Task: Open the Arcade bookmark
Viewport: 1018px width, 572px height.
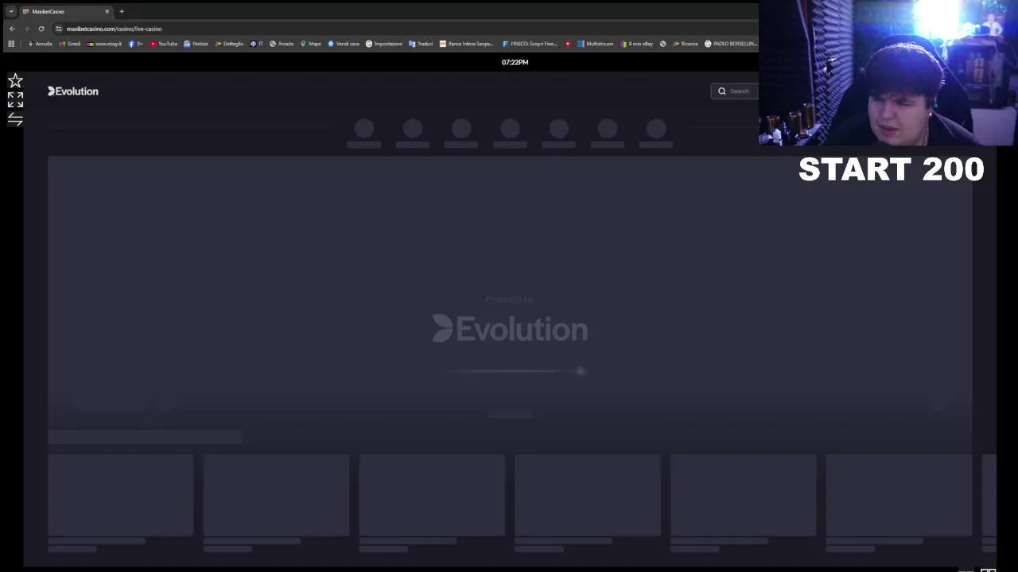Action: click(x=282, y=44)
